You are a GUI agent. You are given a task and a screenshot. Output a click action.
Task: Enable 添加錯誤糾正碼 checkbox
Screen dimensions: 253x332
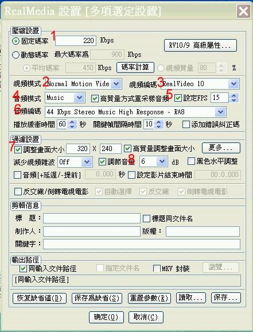[186, 125]
